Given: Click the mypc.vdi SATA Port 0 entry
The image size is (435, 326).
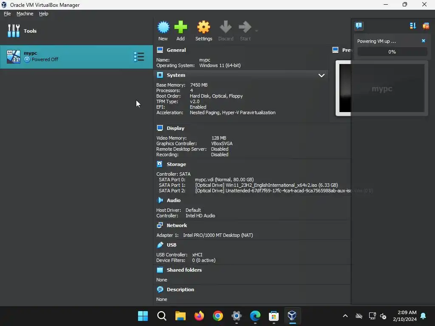Looking at the screenshot, I should (224, 180).
